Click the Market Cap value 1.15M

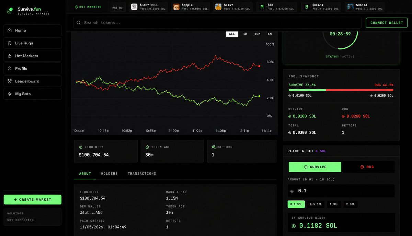coord(172,198)
